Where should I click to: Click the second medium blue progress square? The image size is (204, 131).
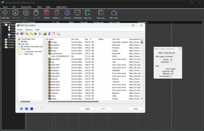pos(27,109)
